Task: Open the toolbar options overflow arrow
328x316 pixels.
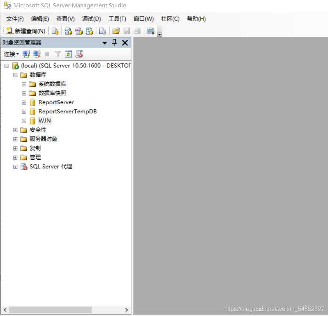Action: pos(160,34)
